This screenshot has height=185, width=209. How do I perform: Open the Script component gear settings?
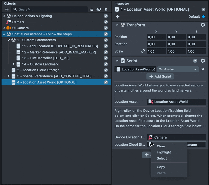203,61
